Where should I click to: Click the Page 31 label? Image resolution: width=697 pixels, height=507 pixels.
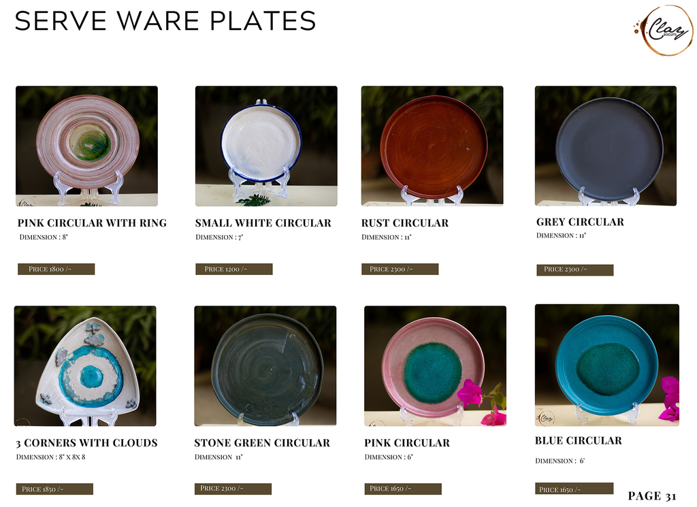pos(652,496)
